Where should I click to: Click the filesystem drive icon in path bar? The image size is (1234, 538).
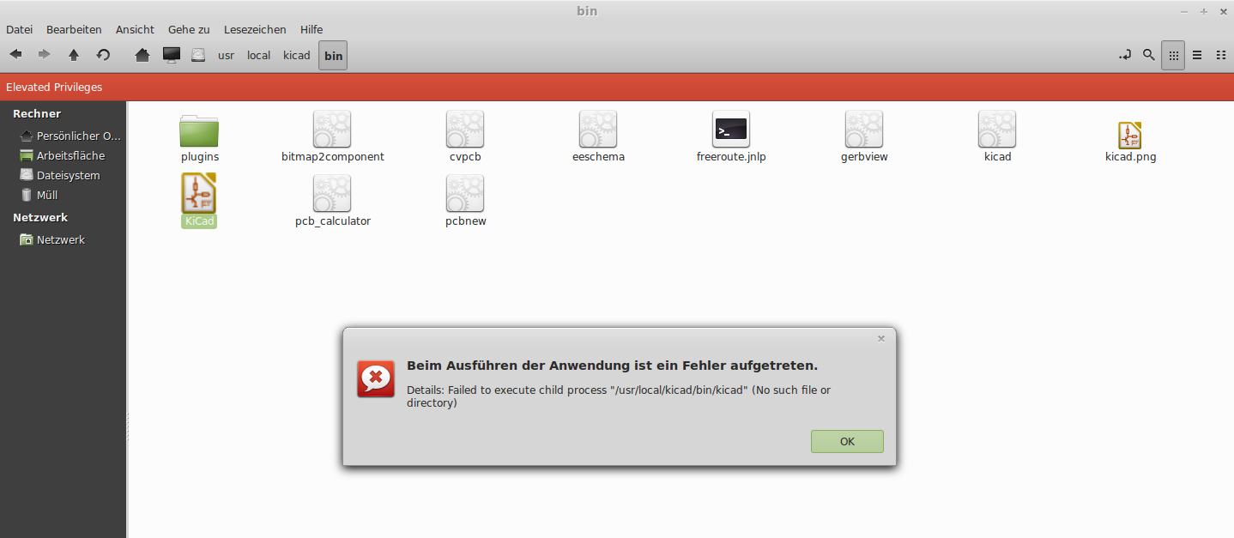coord(198,55)
